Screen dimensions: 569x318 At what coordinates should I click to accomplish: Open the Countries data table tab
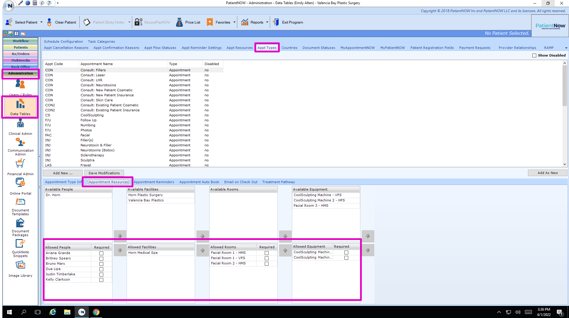(x=289, y=47)
